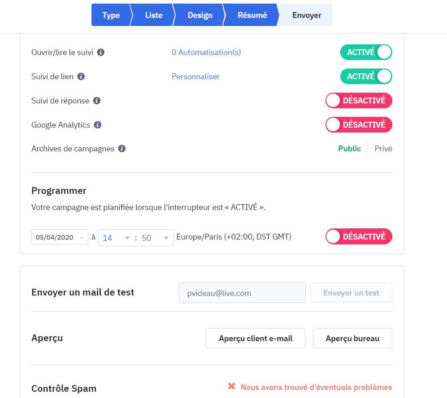The image size is (447, 398).
Task: Click red X icon in Contrôle Spam
Action: pyautogui.click(x=231, y=386)
